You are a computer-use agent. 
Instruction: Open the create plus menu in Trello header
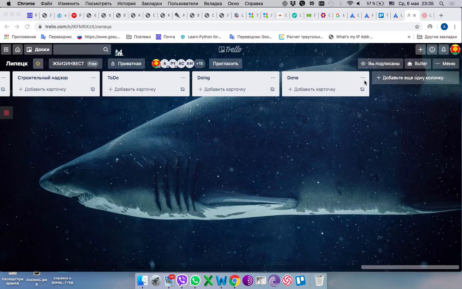pos(420,49)
